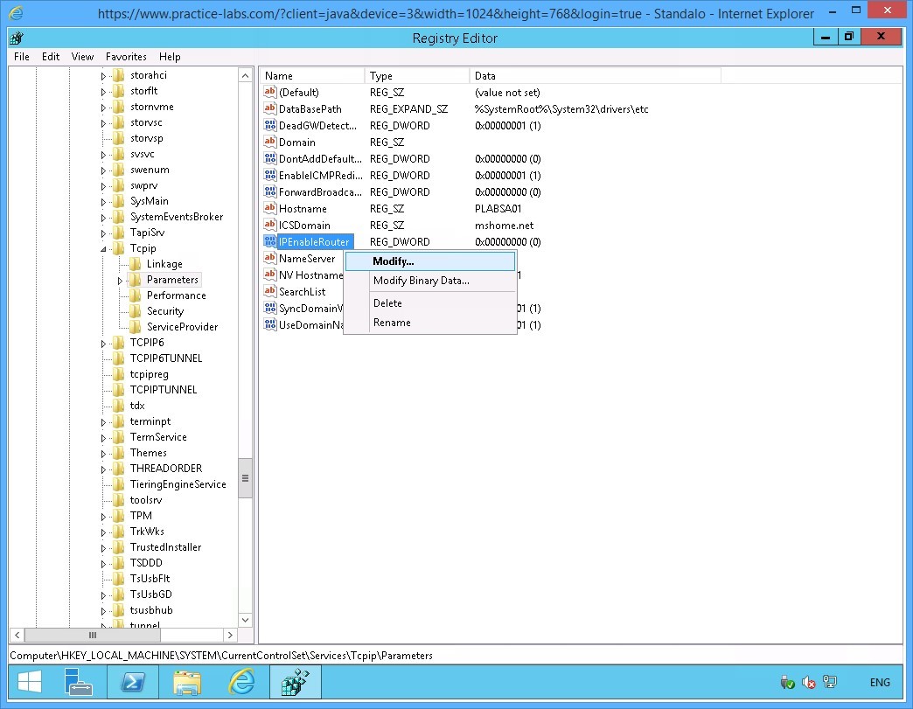This screenshot has width=913, height=709.
Task: Open Server Manager from the taskbar
Action: pyautogui.click(x=79, y=682)
